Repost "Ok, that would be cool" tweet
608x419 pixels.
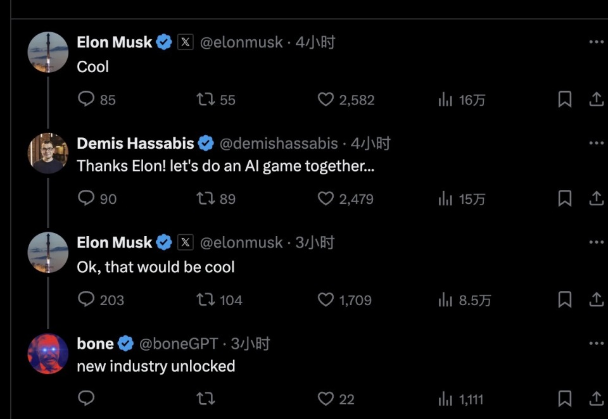(205, 300)
